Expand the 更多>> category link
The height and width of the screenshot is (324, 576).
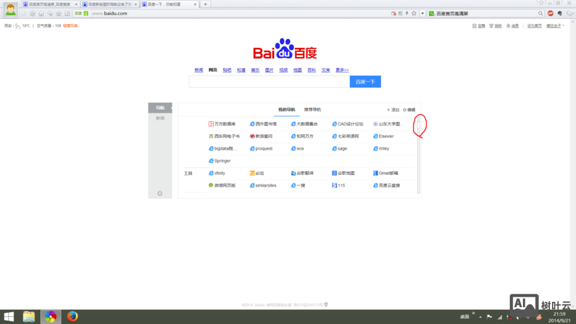[x=342, y=70]
